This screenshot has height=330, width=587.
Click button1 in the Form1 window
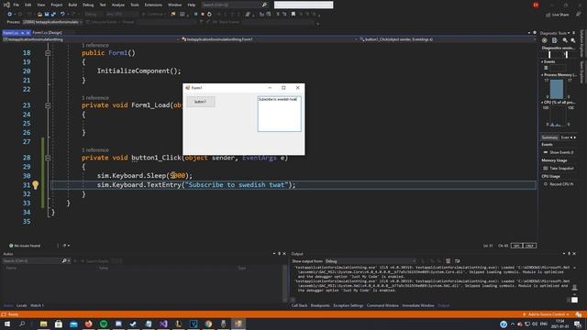point(201,102)
